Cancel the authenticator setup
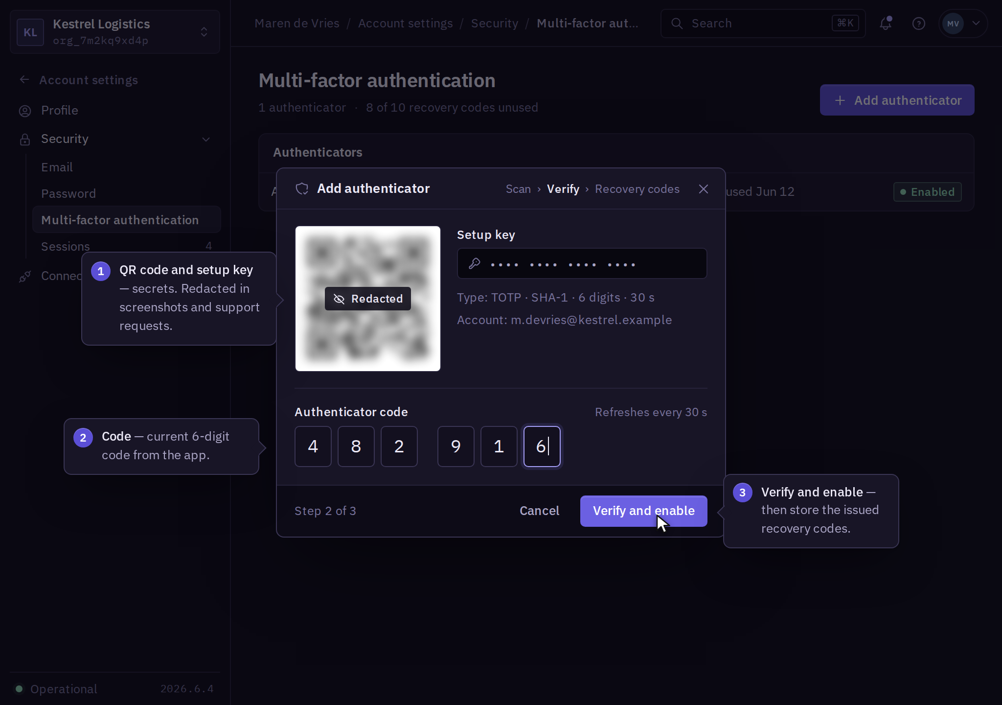This screenshot has width=1002, height=705. tap(539, 511)
